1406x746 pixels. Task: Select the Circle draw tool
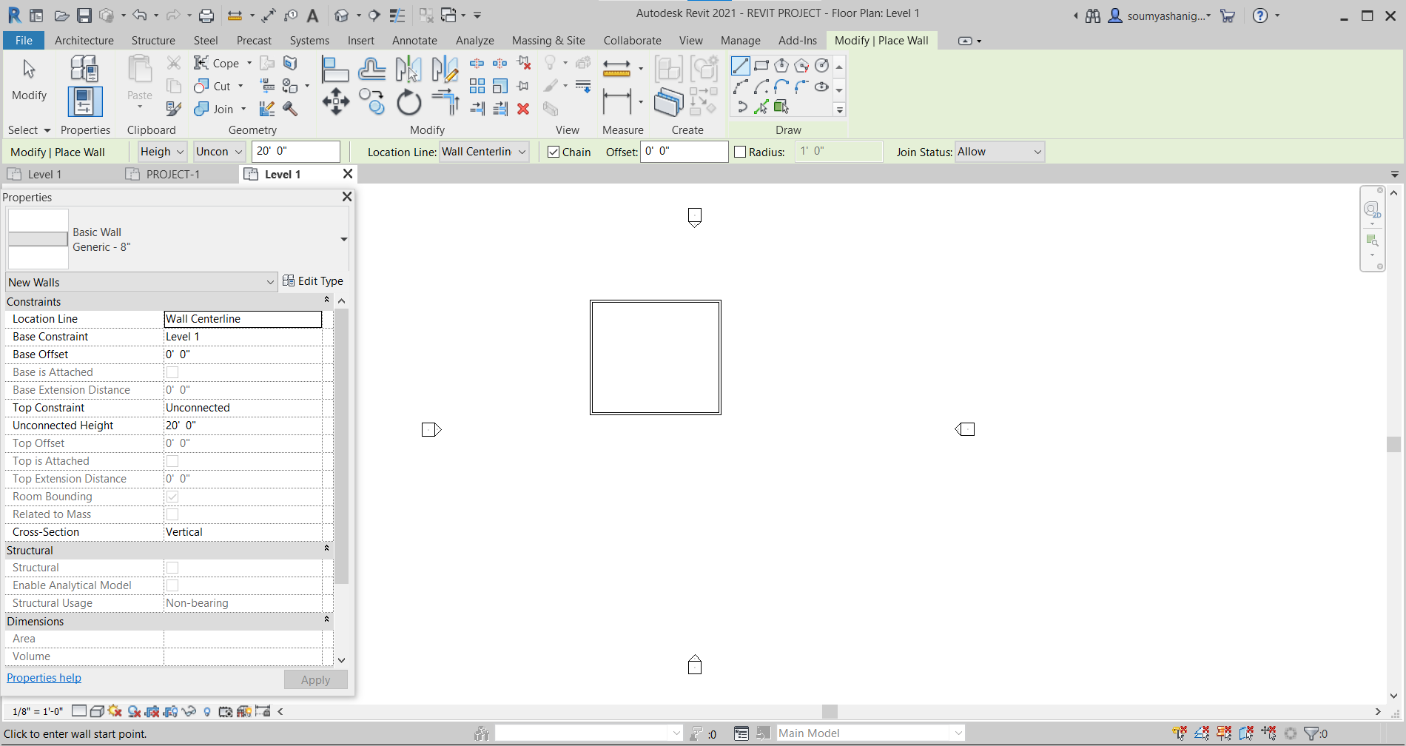(x=821, y=66)
